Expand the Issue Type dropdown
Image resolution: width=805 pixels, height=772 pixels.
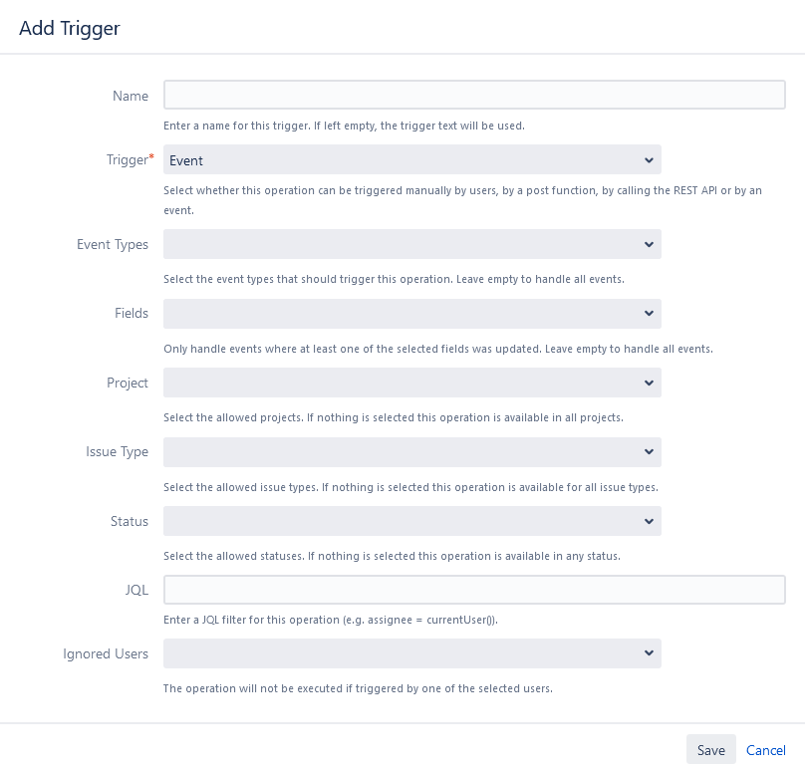tap(412, 452)
